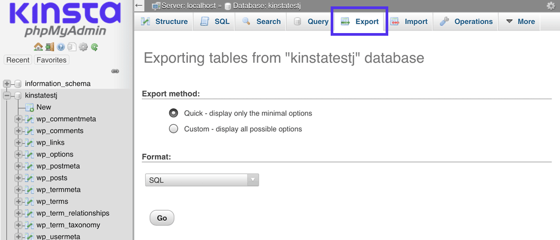Open phpMyAdmin documentation help icon
Viewport: 560px width, 240px height.
click(61, 47)
